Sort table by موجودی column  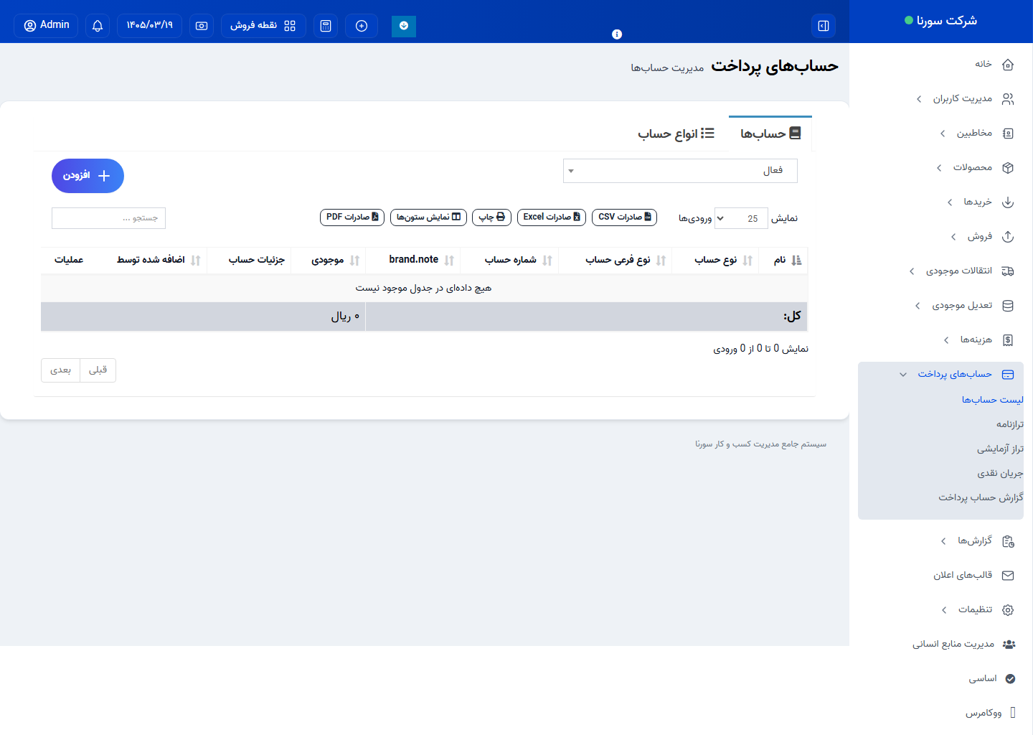click(327, 260)
